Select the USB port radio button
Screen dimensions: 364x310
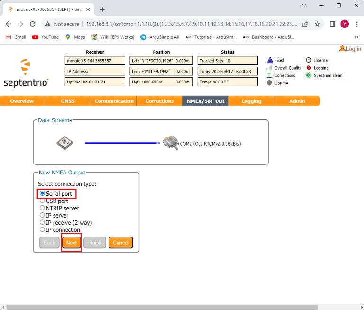pos(42,201)
